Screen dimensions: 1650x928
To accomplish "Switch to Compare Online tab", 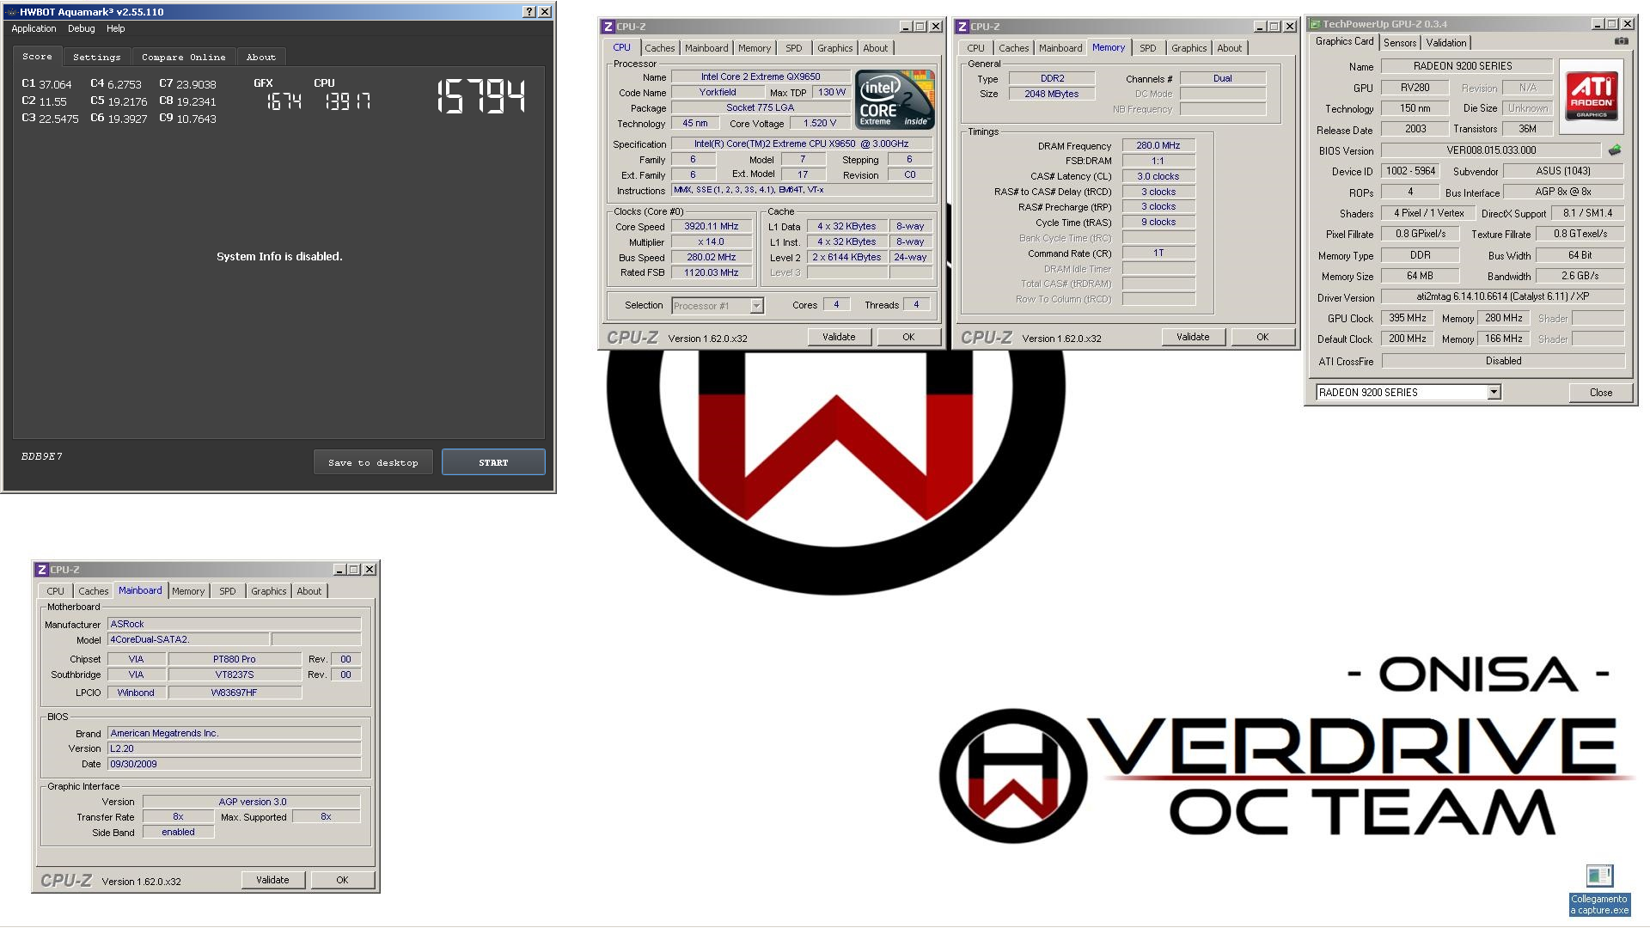I will 183,57.
